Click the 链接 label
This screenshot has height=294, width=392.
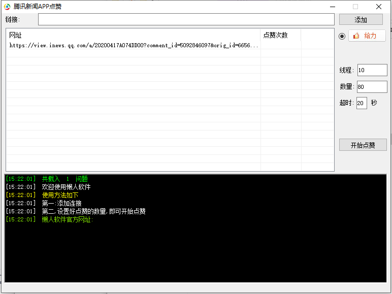click(13, 19)
